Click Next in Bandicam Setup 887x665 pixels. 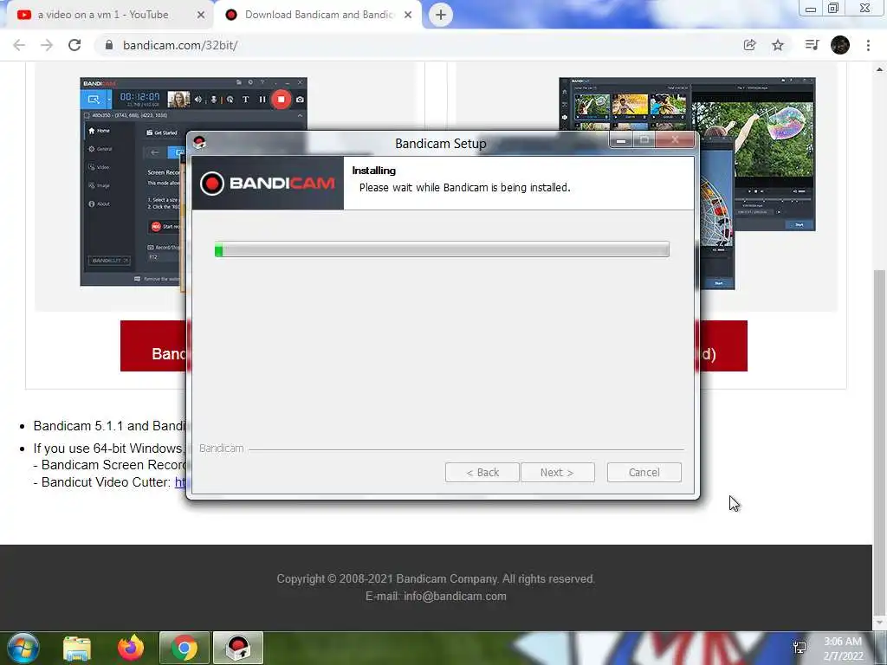coord(557,472)
